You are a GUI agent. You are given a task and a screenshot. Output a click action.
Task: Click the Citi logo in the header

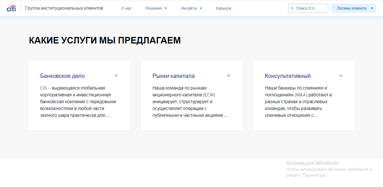coord(11,8)
